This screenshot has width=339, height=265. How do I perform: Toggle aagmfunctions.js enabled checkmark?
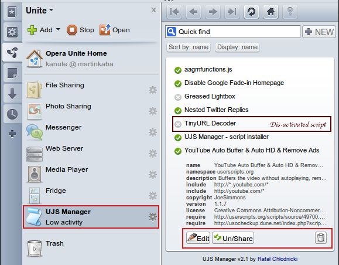click(x=178, y=70)
